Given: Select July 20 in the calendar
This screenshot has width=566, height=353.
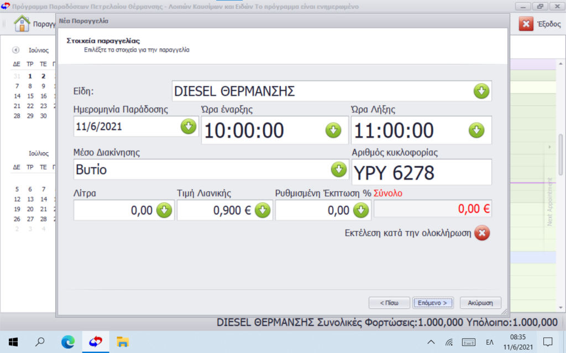Looking at the screenshot, I should (x=30, y=209).
